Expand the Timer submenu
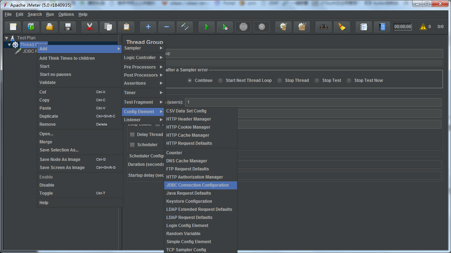451x253 pixels. tap(143, 93)
